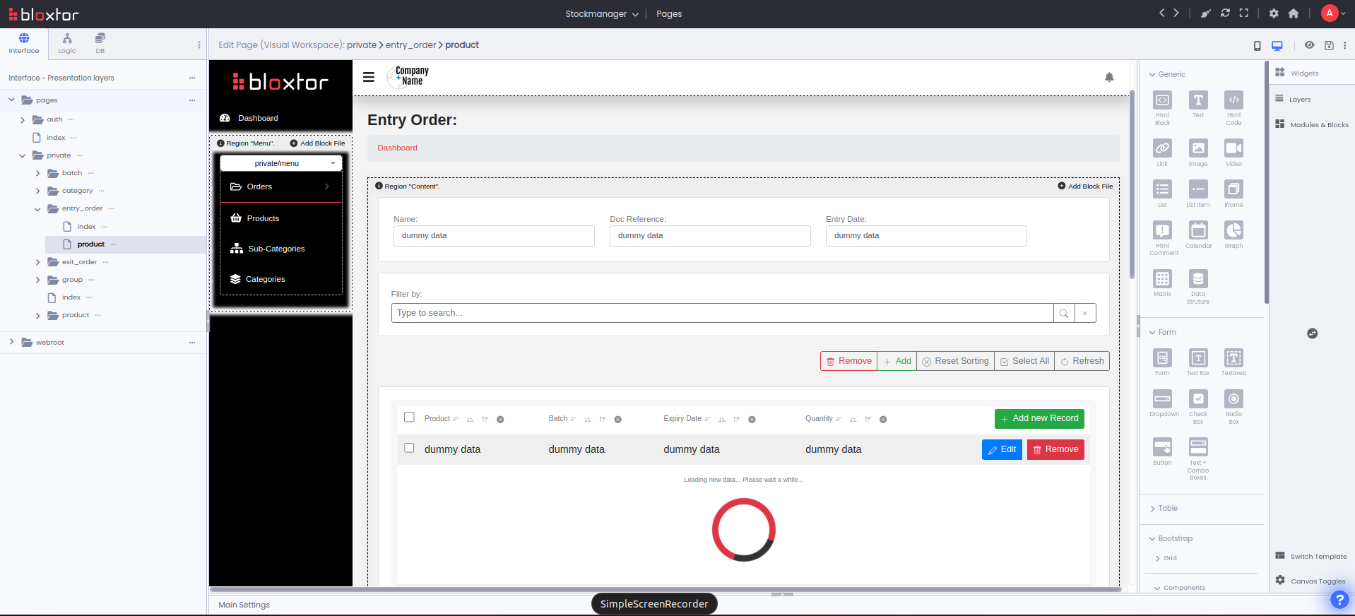Choose the Video widget icon
This screenshot has width=1355, height=616.
[x=1233, y=148]
